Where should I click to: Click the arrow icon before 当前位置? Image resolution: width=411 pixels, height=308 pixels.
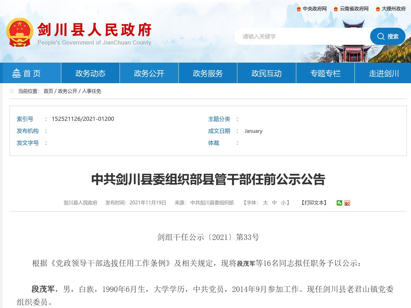(12, 91)
